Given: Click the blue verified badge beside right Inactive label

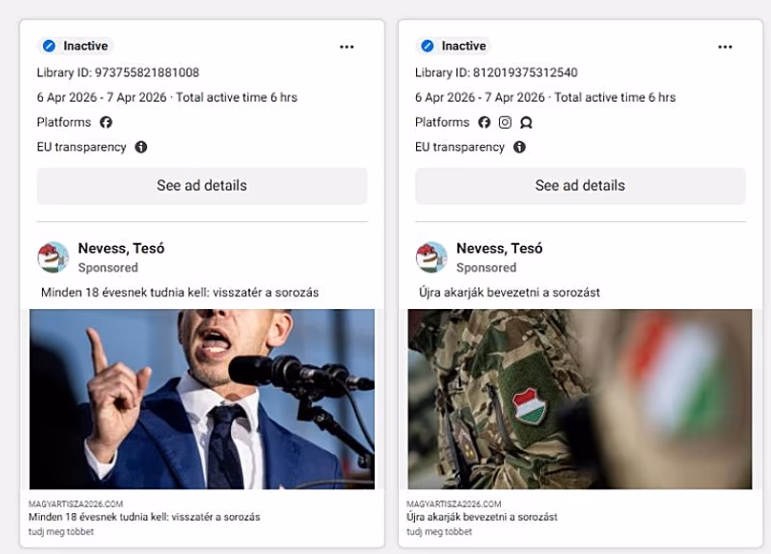Looking at the screenshot, I should click(x=426, y=45).
